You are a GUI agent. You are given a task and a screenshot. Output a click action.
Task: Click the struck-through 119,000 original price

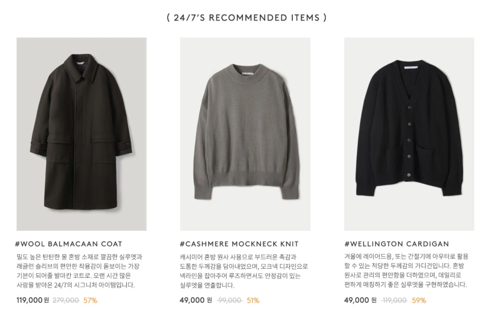[394, 301]
